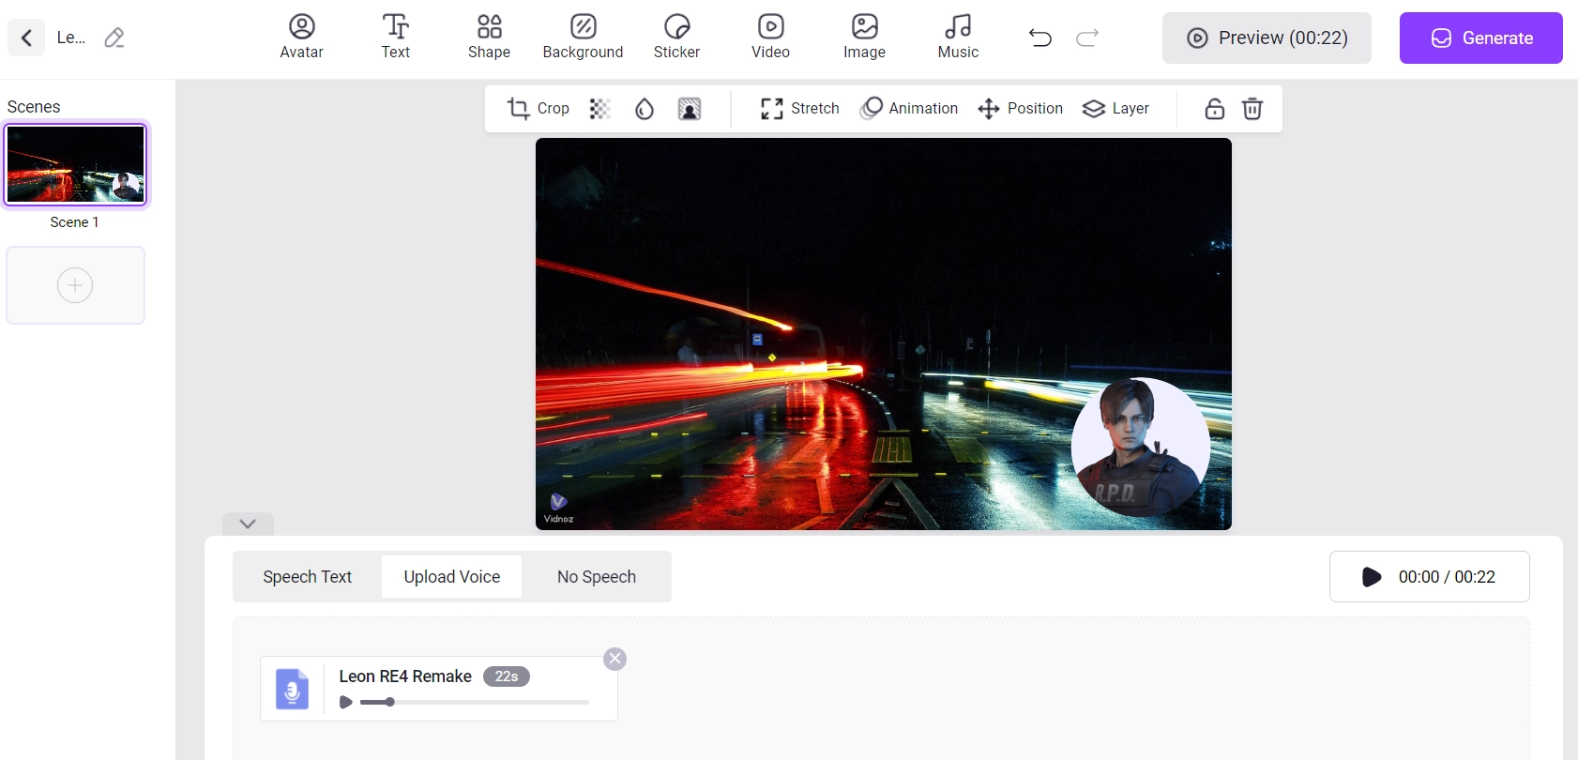
Task: Open the Image tool
Action: click(x=864, y=38)
